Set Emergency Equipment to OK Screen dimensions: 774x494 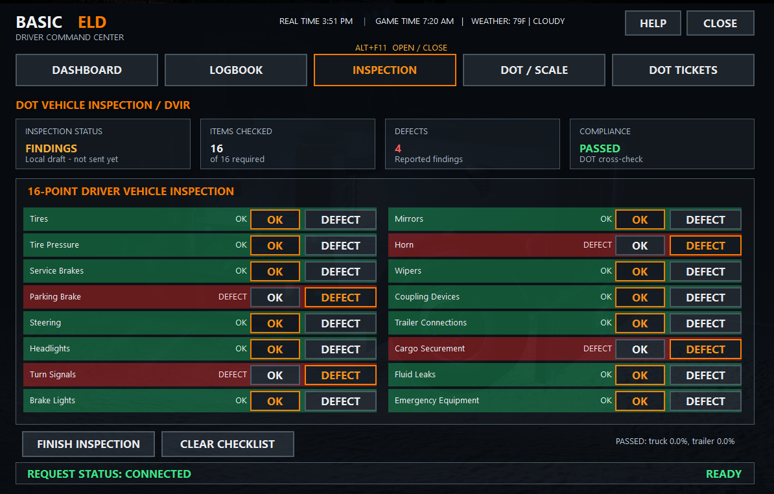point(640,401)
